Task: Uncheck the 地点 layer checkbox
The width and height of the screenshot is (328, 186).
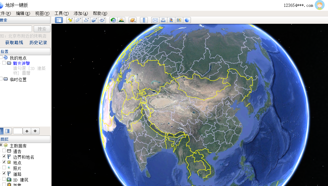Action: point(4,162)
